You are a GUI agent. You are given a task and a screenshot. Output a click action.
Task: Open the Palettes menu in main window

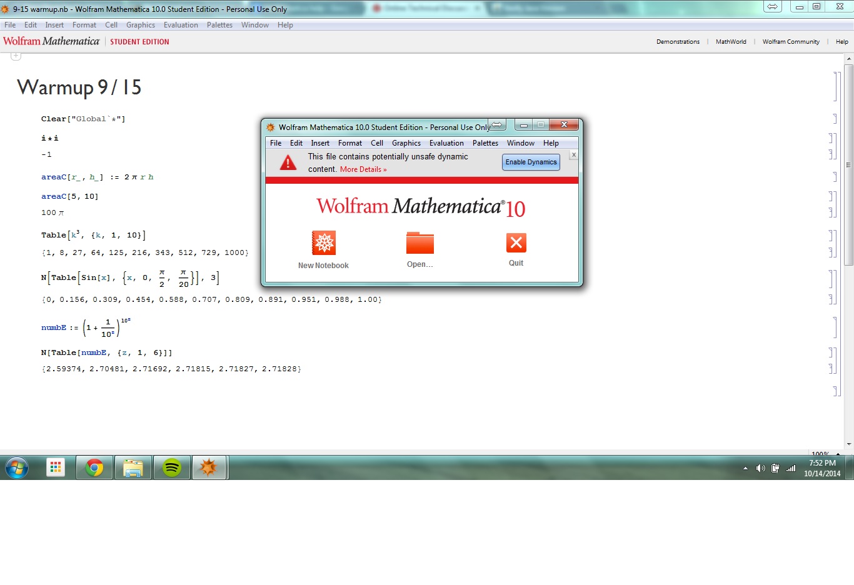click(x=219, y=25)
